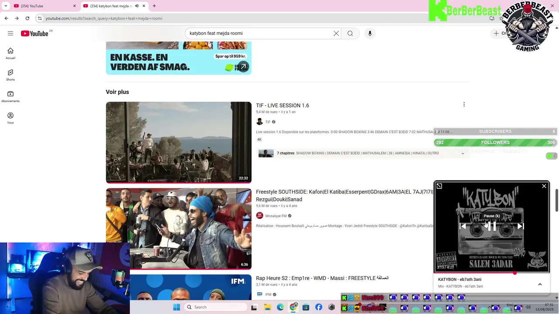
Task: Seek on the miniplayer progress bar
Action: tap(492, 273)
